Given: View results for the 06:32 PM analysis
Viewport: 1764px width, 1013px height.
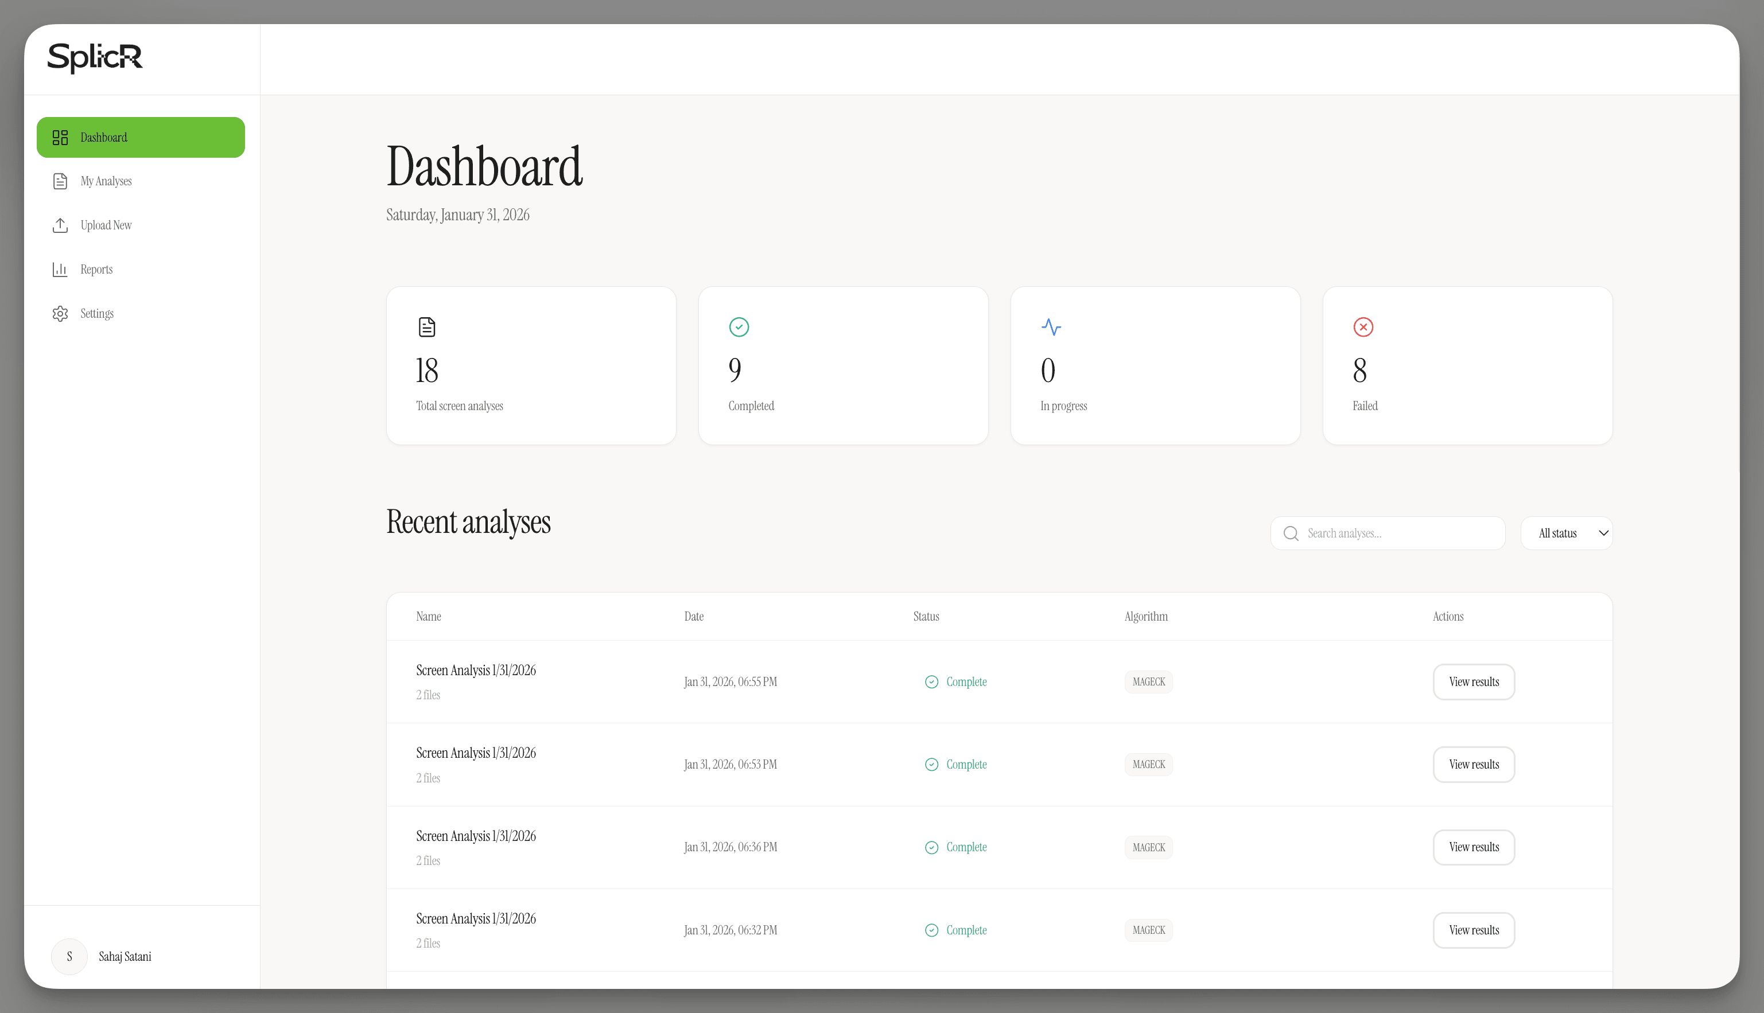Looking at the screenshot, I should tap(1473, 930).
